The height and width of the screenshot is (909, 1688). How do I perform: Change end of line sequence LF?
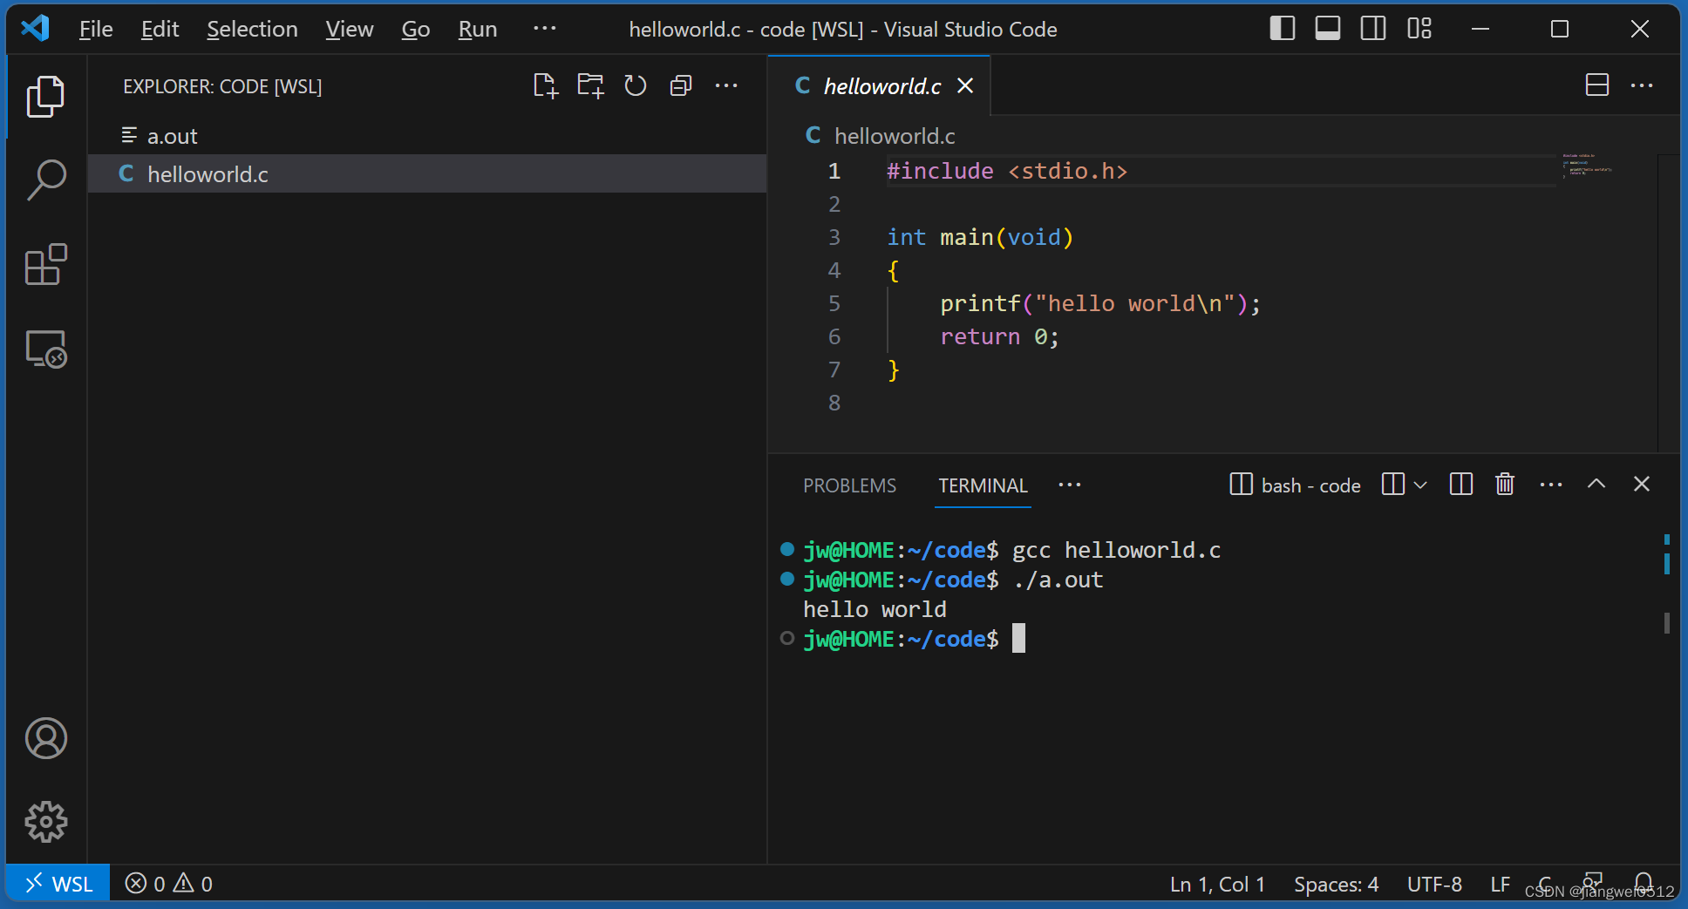point(1500,884)
